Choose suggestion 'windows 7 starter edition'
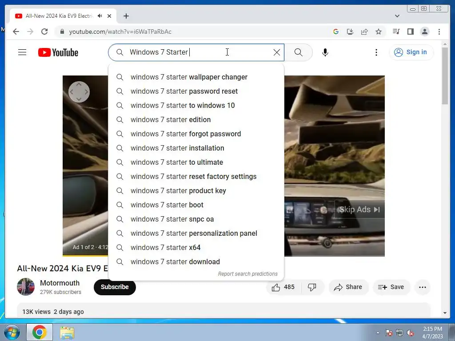 pyautogui.click(x=196, y=120)
